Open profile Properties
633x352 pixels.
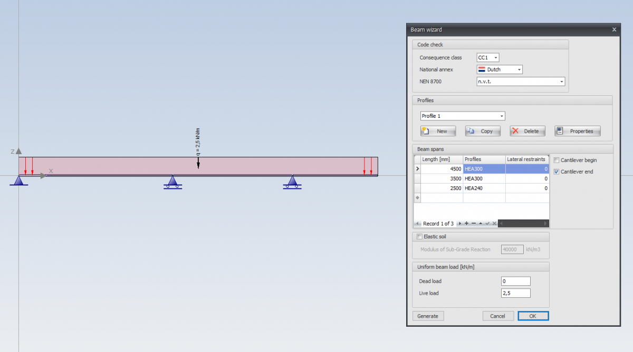click(577, 131)
